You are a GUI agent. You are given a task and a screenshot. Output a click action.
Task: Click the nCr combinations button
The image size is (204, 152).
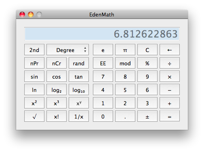pos(57,63)
